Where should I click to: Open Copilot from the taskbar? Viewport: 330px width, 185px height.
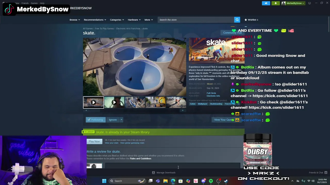tap(188, 181)
